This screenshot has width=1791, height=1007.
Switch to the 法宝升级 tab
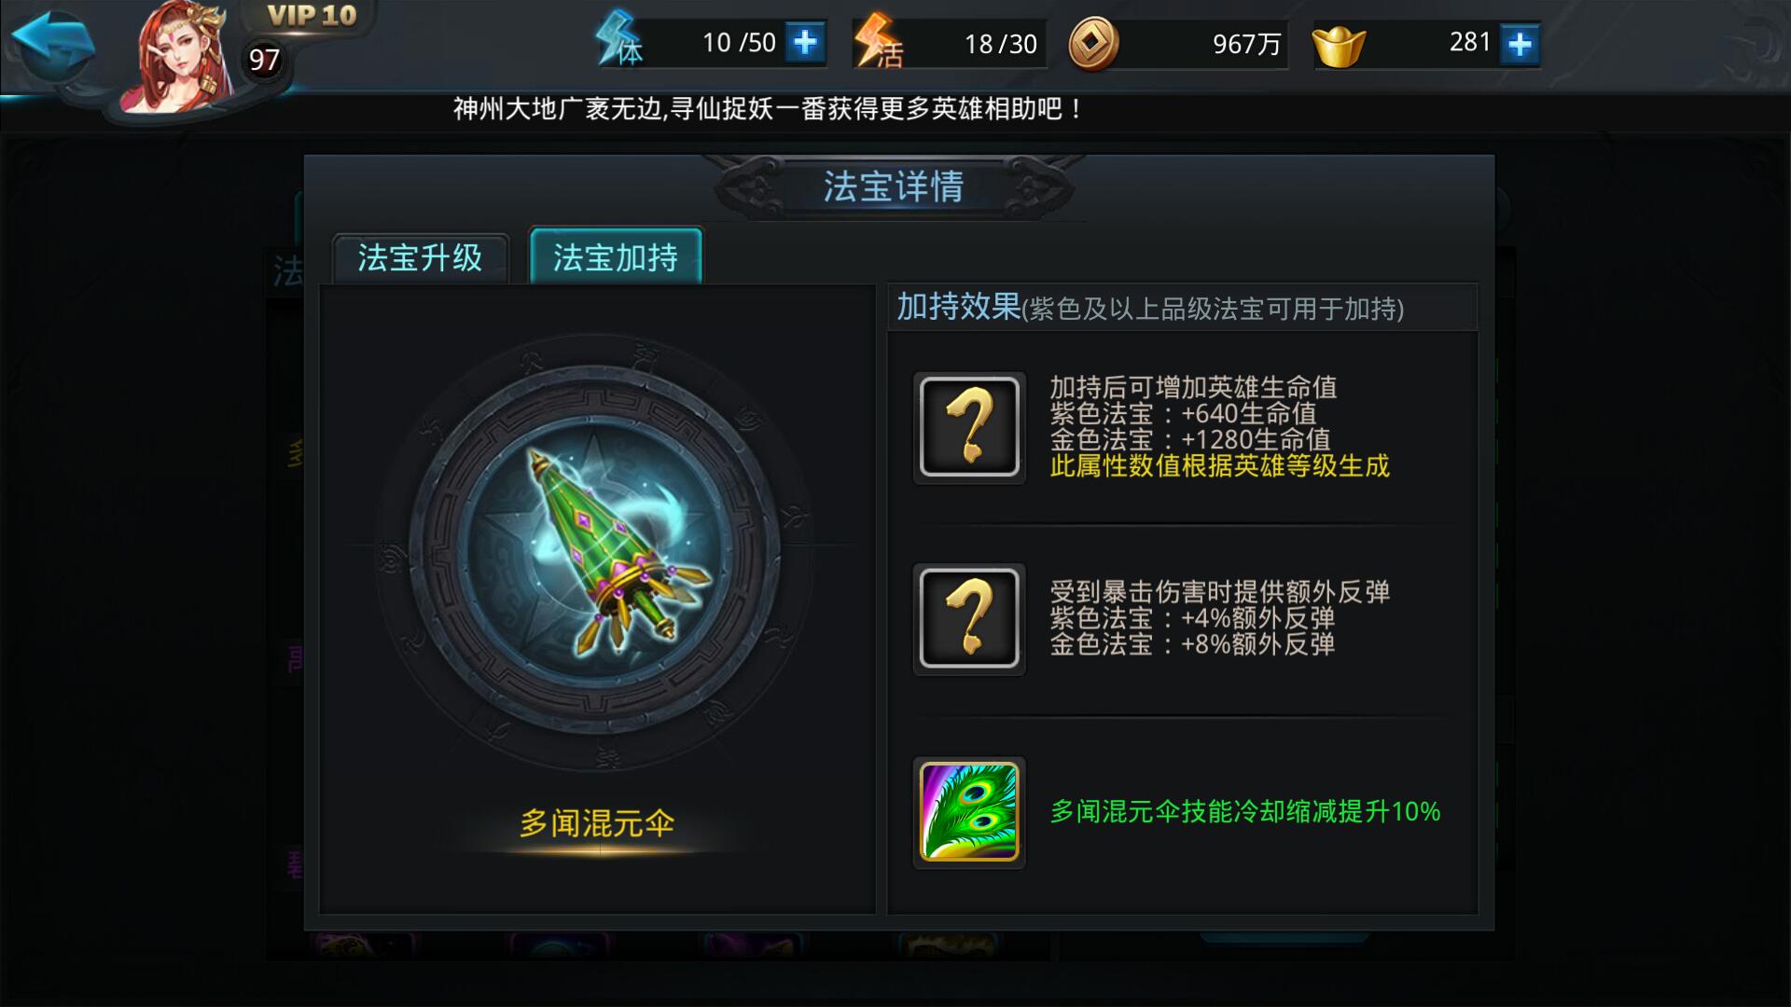click(421, 257)
